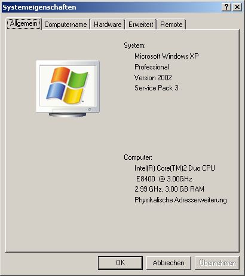Show the Remote tab
The width and height of the screenshot is (245, 276).
[x=171, y=25]
